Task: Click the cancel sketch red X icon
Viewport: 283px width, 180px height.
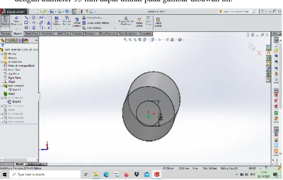Action: click(259, 53)
